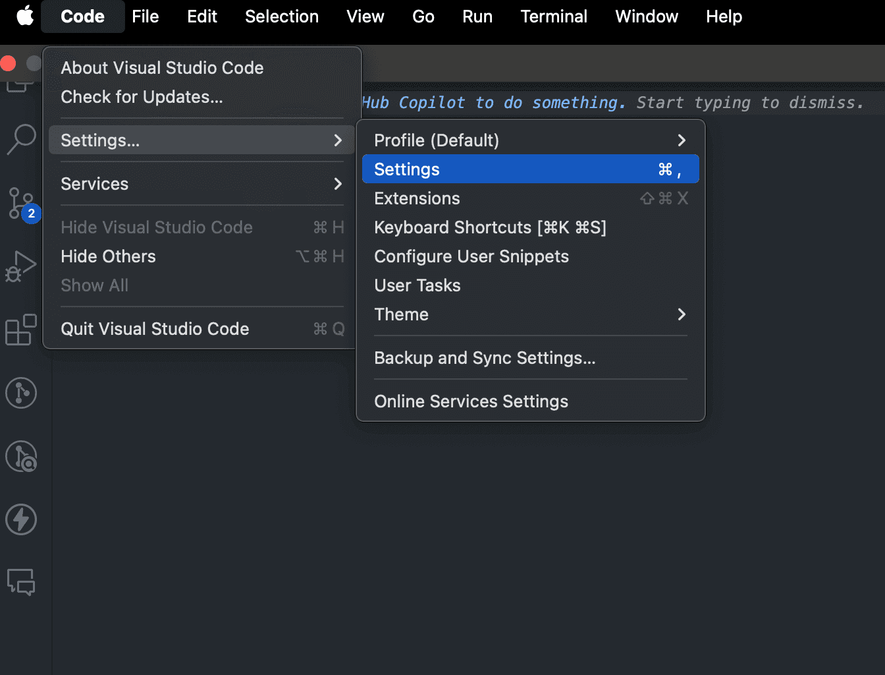The image size is (885, 675).
Task: Open the GitHub pull requests sidebar icon
Action: click(21, 456)
